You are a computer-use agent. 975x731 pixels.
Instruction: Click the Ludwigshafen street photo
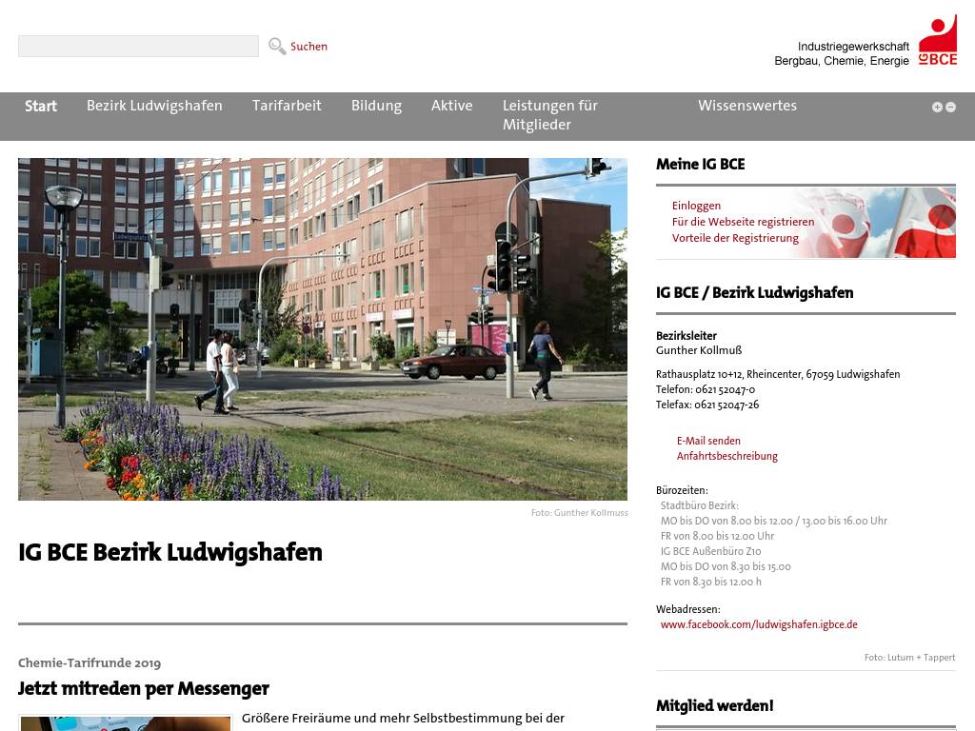[323, 329]
